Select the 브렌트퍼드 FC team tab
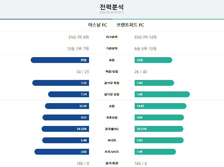 click(168, 25)
